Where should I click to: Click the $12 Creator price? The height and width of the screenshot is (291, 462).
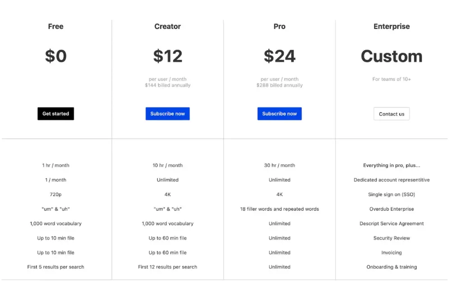pos(168,56)
